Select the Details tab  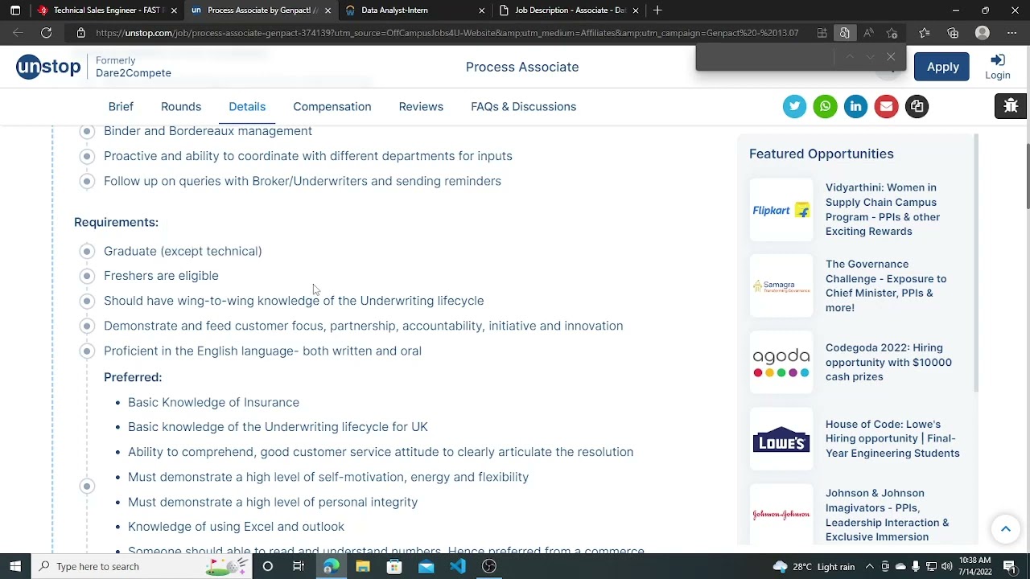247,106
